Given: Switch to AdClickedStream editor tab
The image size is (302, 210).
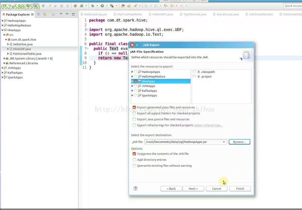Looking at the screenshot, I should [x=259, y=14].
